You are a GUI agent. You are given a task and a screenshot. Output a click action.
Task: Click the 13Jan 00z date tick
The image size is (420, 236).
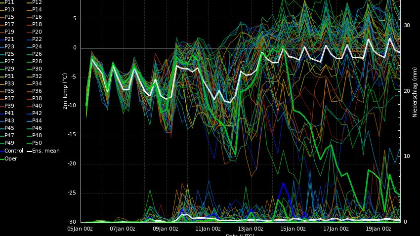251,229
